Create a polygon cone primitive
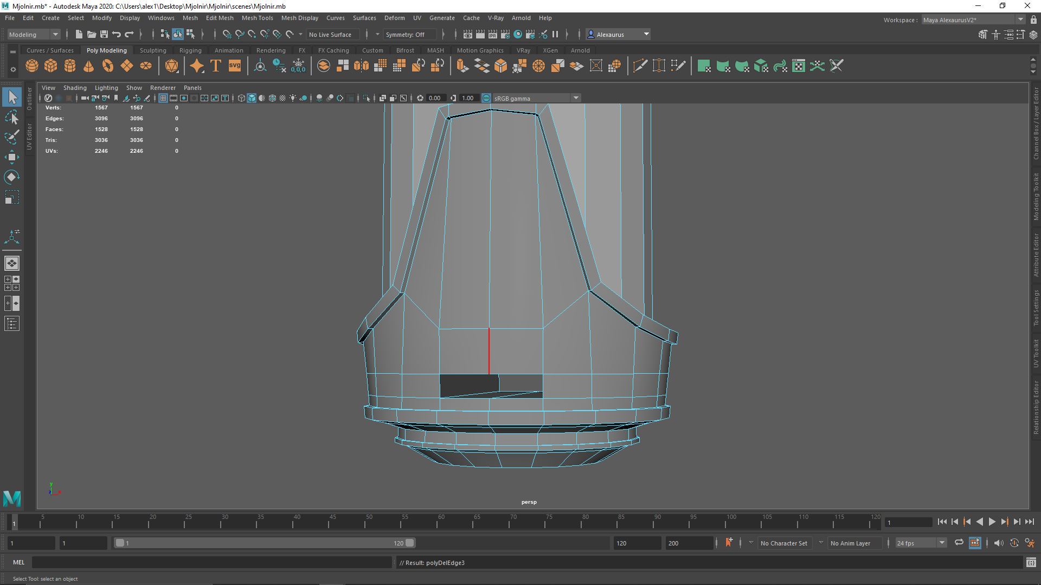This screenshot has width=1041, height=585. (88, 66)
